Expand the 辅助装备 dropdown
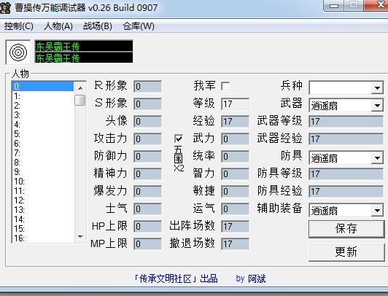The height and width of the screenshot is (296, 388). (377, 211)
